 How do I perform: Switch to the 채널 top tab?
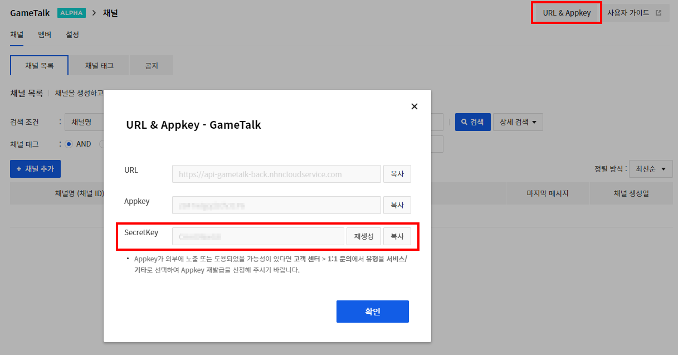click(x=17, y=35)
